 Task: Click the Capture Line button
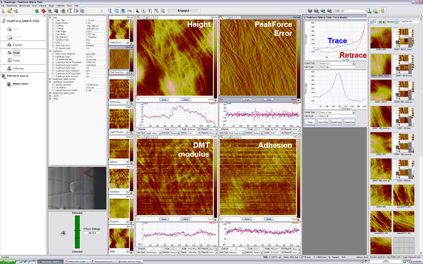click(x=349, y=122)
